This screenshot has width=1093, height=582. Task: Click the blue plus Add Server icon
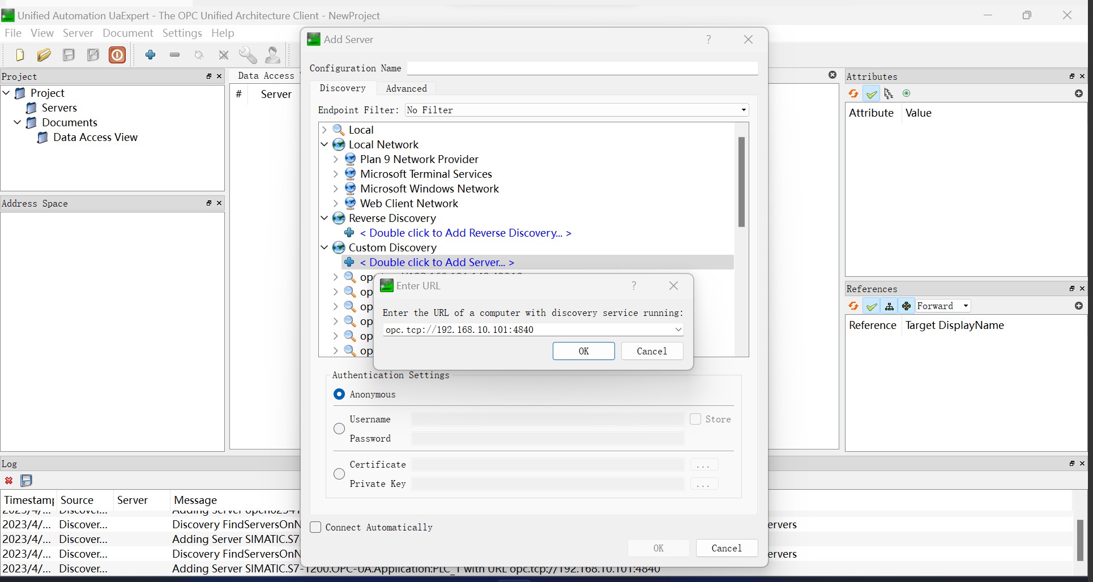point(150,55)
